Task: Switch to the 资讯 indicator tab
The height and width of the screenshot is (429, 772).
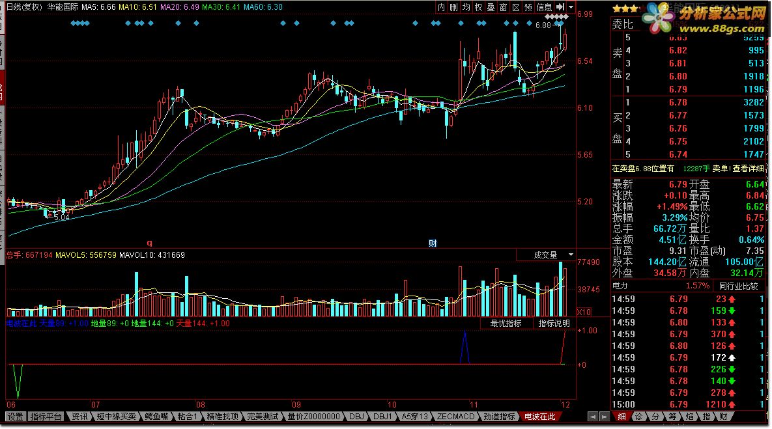Action: click(79, 417)
